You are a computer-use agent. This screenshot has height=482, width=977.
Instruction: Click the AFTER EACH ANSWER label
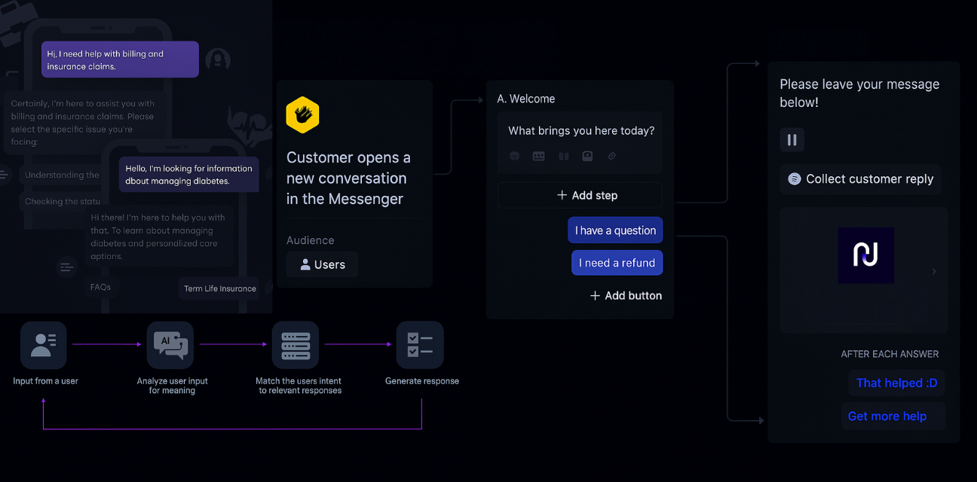(890, 354)
